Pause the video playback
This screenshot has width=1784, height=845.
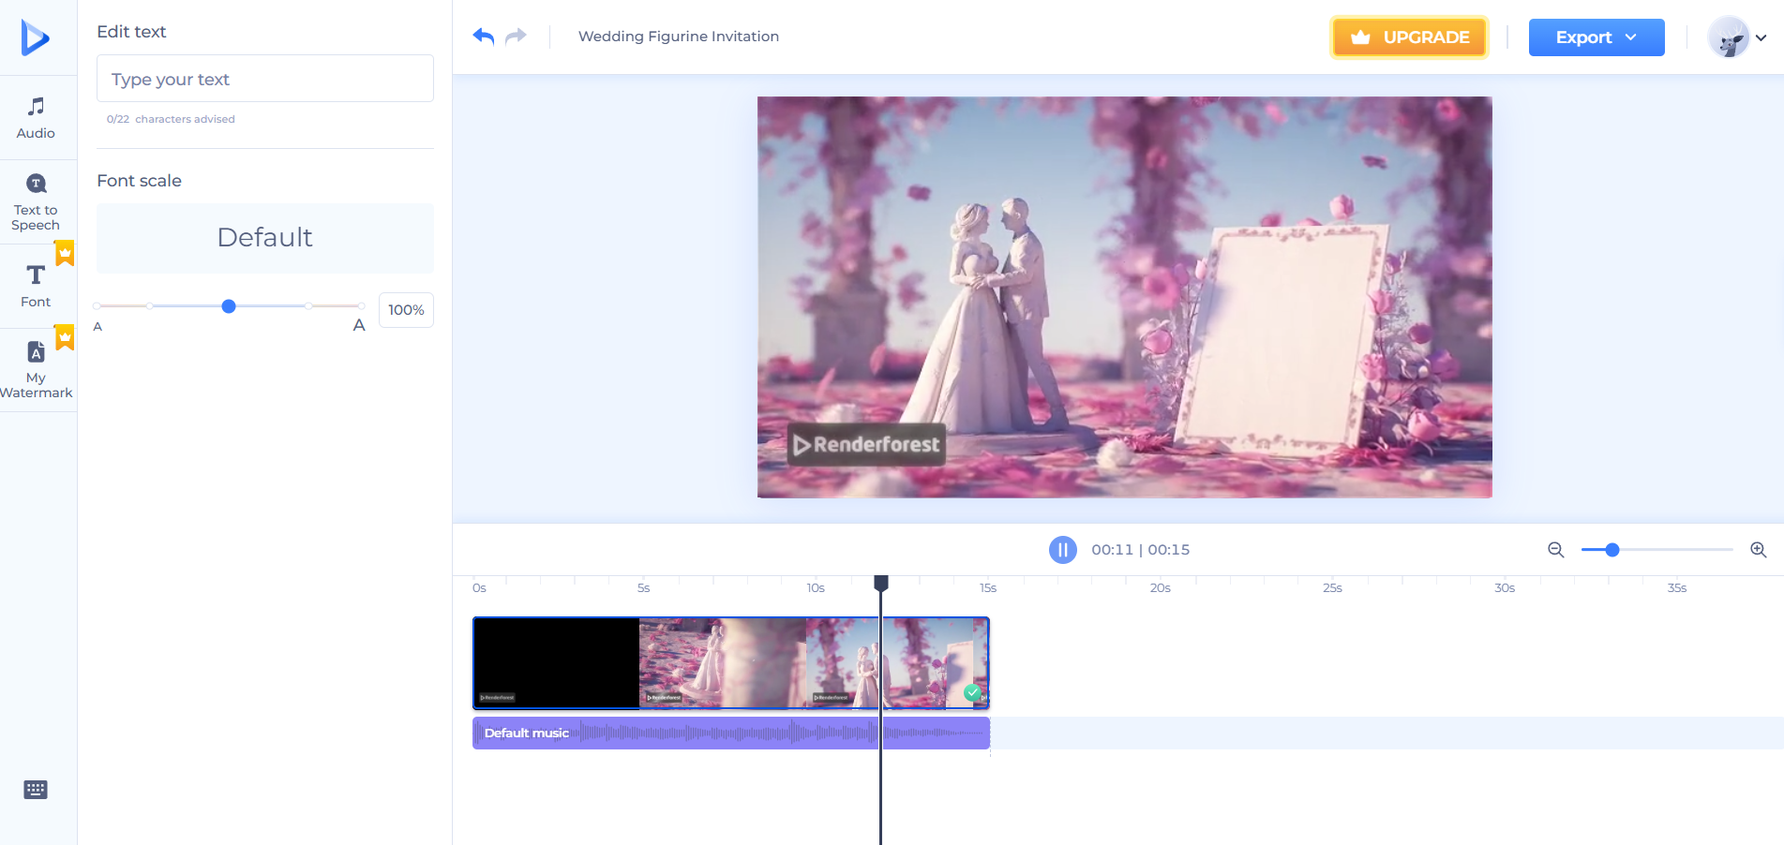pos(1062,550)
